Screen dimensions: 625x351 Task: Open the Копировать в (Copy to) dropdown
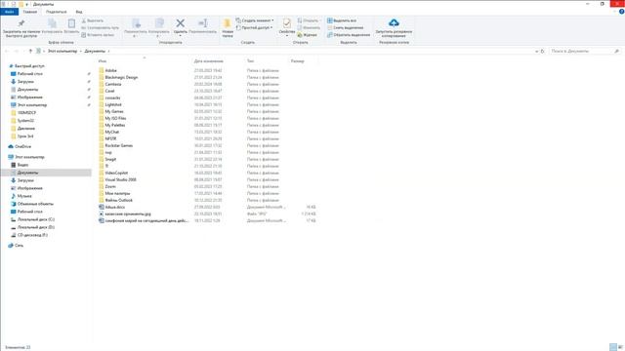pyautogui.click(x=159, y=28)
